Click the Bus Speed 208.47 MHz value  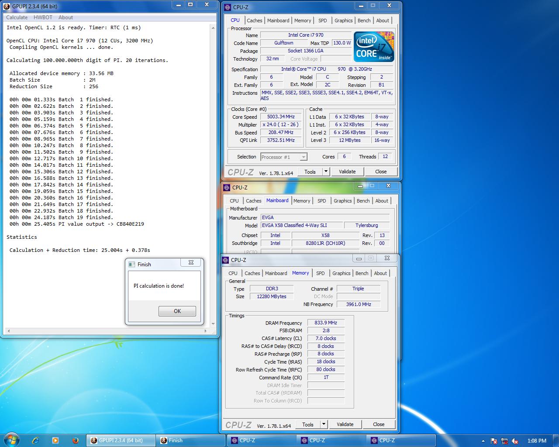click(x=281, y=133)
